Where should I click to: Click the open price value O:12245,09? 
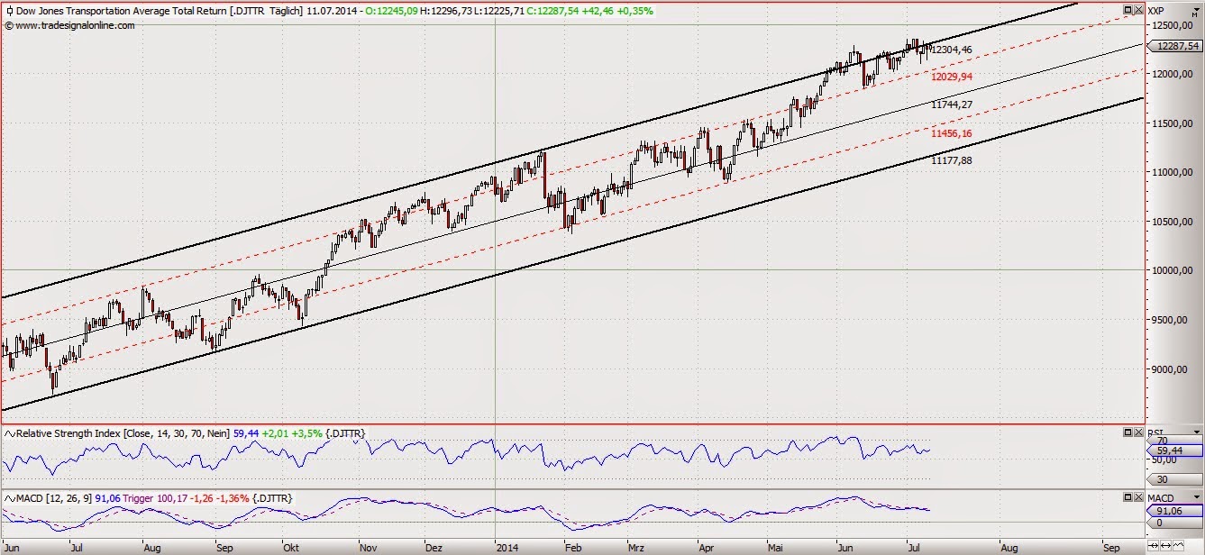389,11
